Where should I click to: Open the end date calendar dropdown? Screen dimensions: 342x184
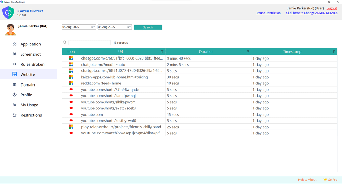point(129,27)
